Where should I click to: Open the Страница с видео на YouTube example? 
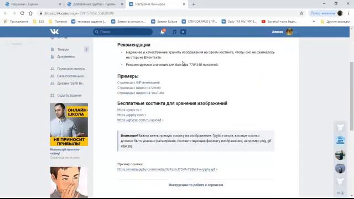click(140, 93)
